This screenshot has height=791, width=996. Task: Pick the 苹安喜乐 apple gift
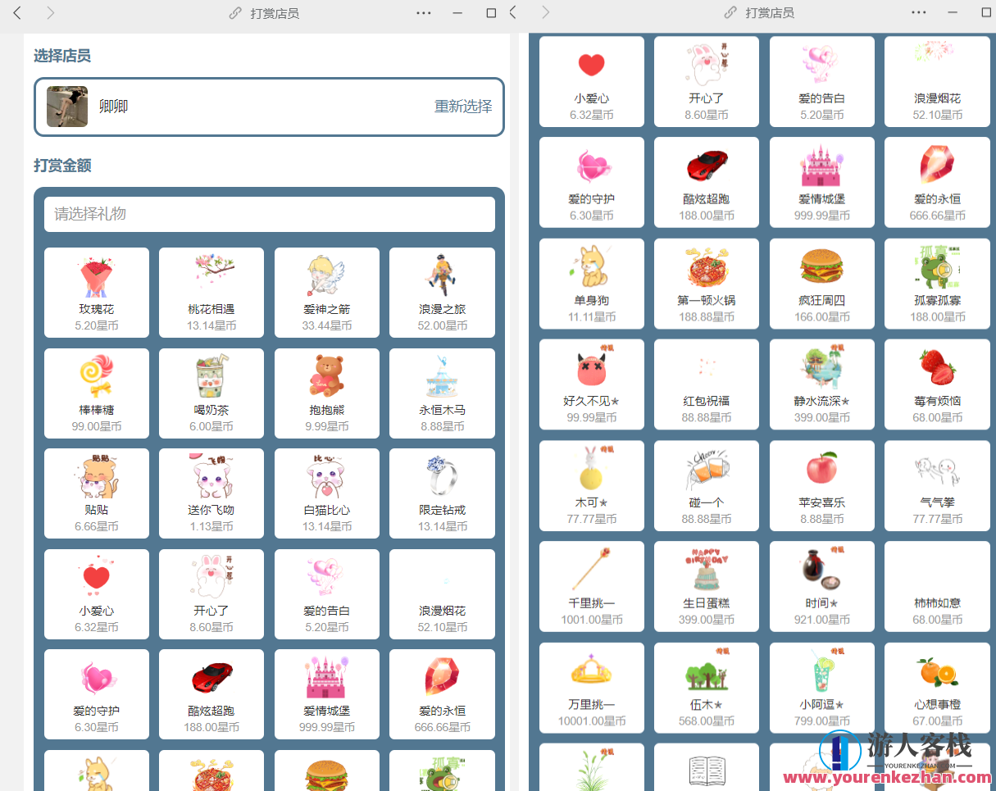pyautogui.click(x=822, y=486)
